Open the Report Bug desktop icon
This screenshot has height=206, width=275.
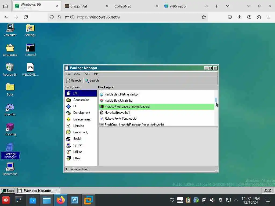coord(10,169)
